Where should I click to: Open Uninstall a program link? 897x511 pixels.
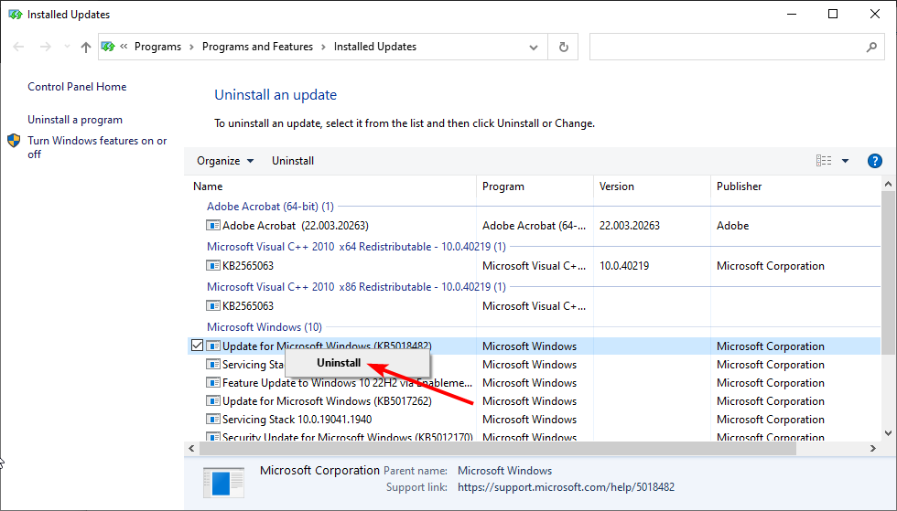(75, 120)
